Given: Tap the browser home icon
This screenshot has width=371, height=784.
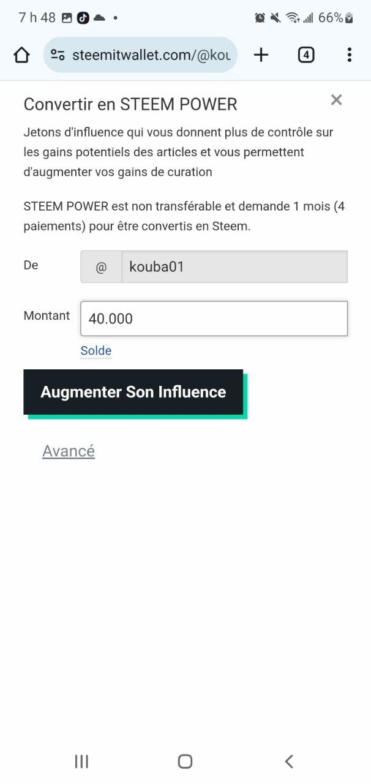Looking at the screenshot, I should tap(21, 55).
